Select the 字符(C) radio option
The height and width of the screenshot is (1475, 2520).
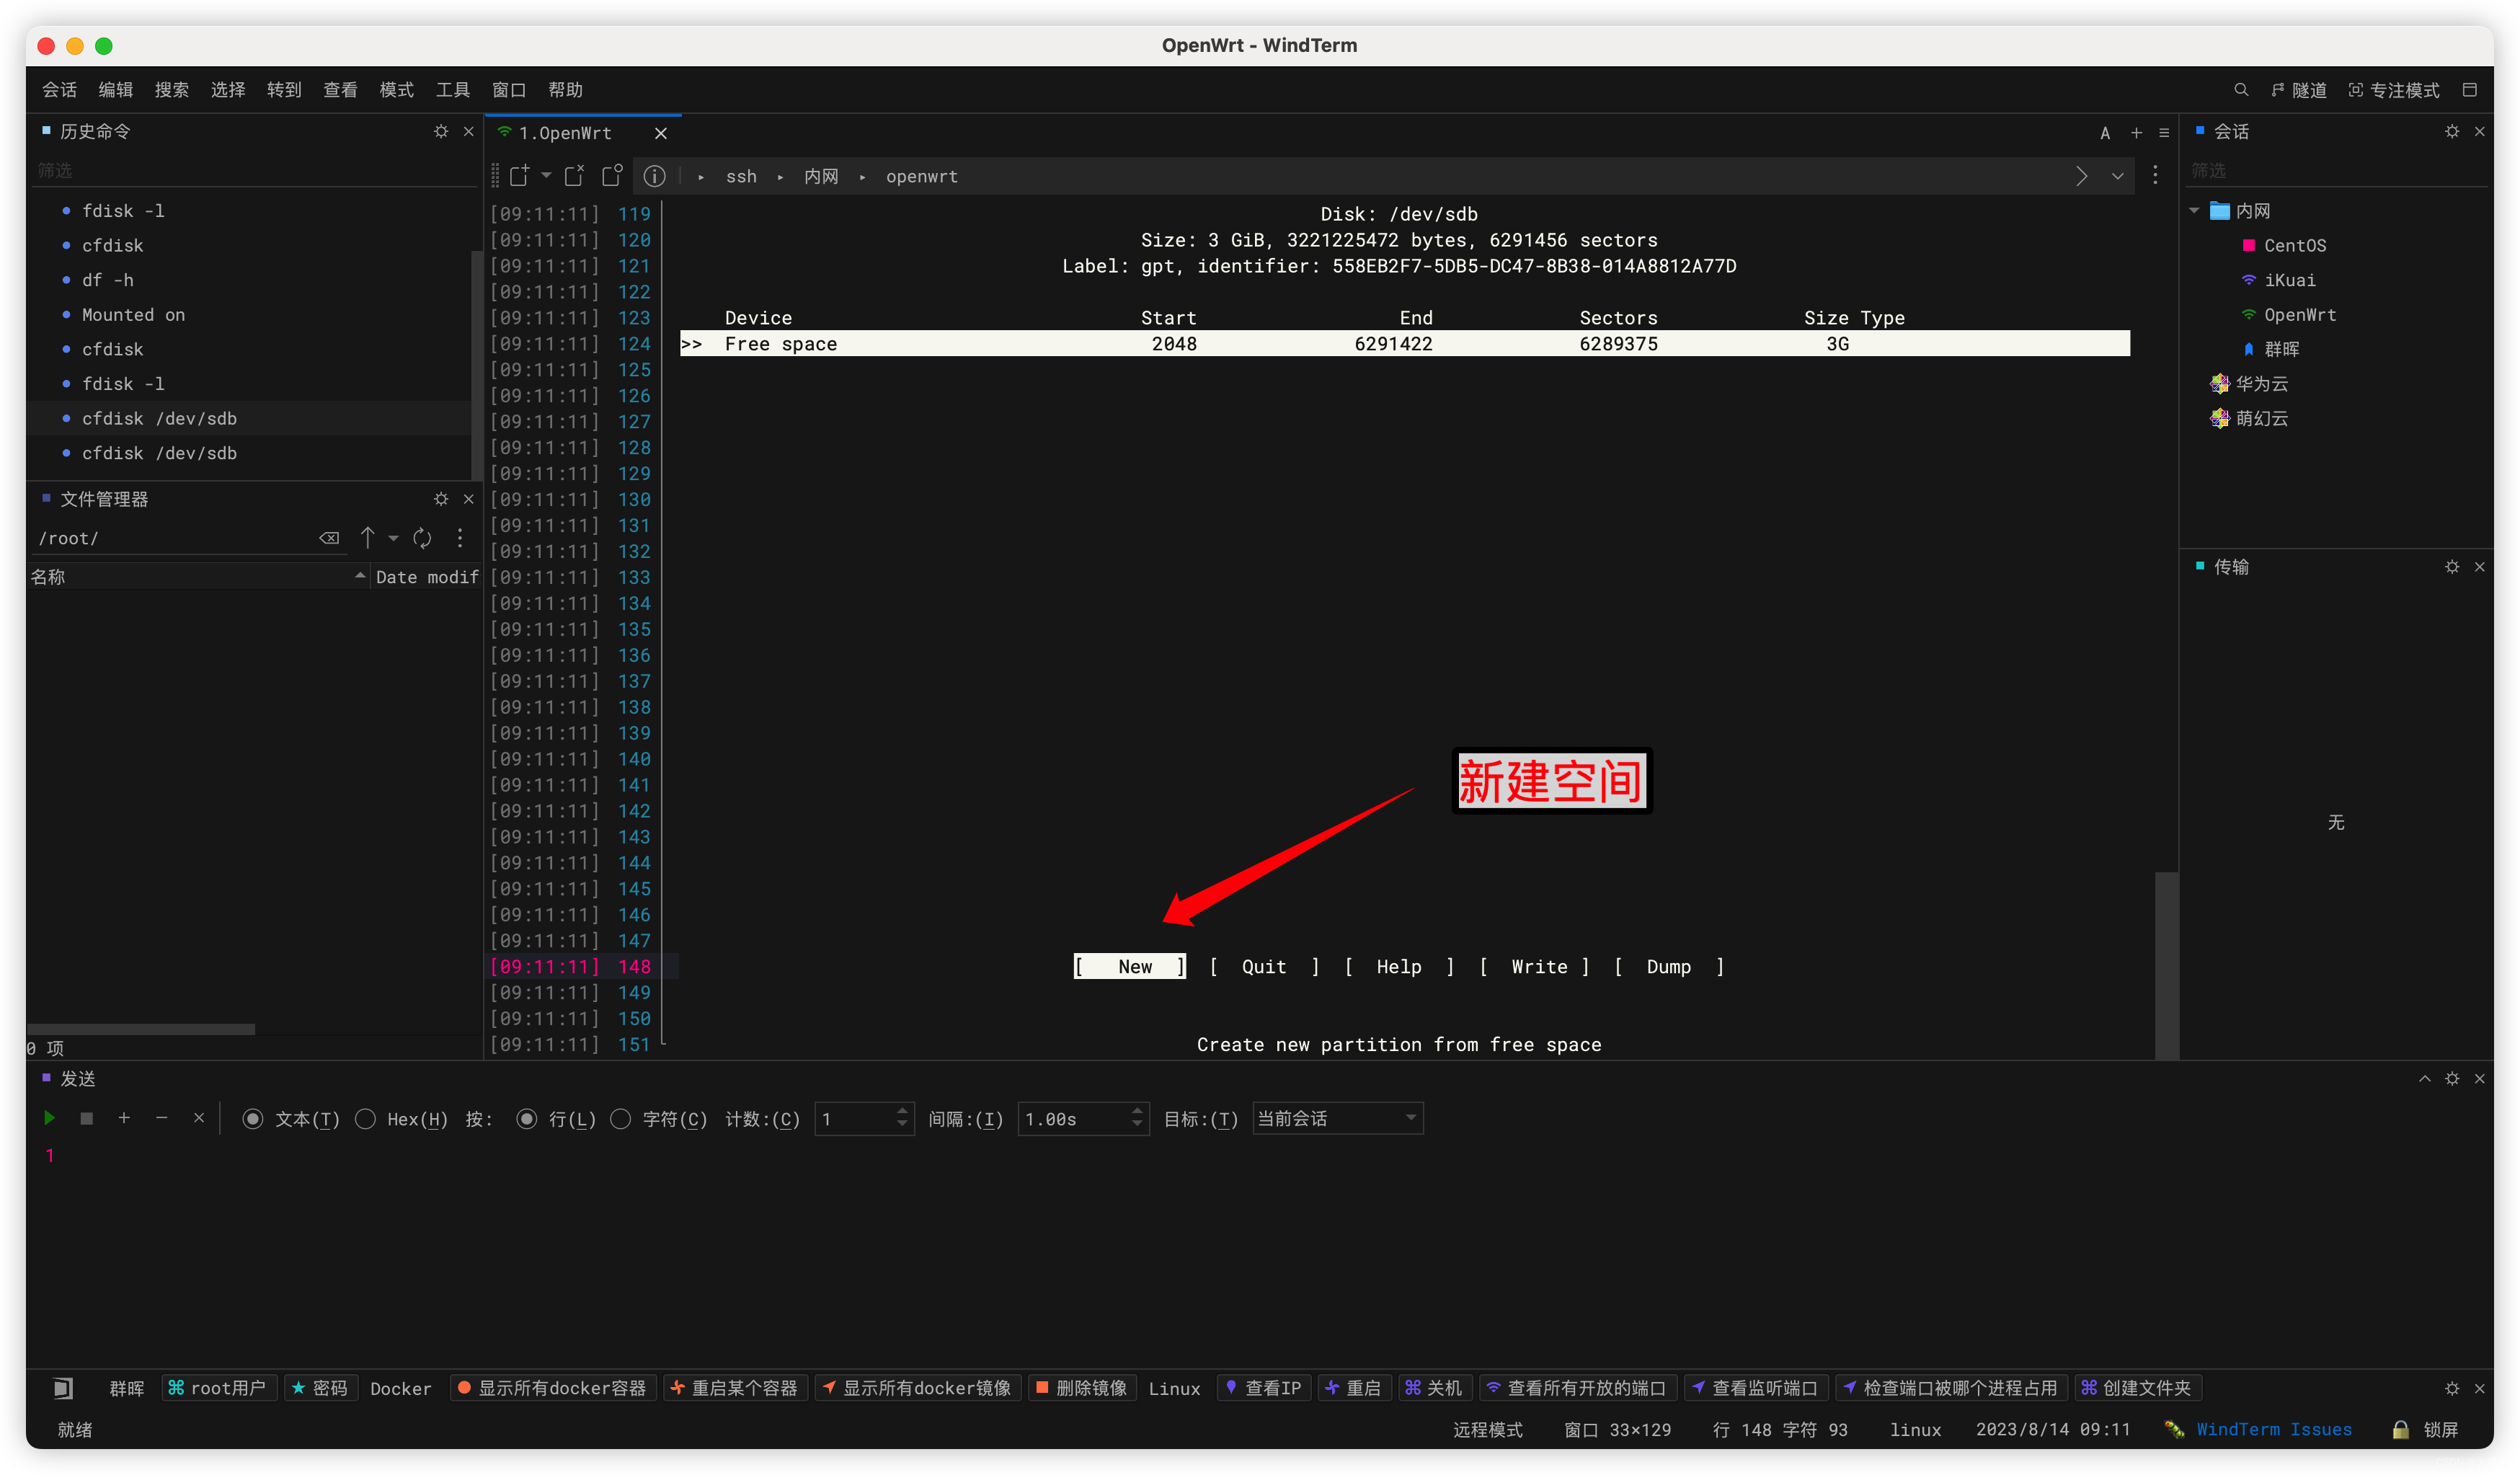(621, 1119)
